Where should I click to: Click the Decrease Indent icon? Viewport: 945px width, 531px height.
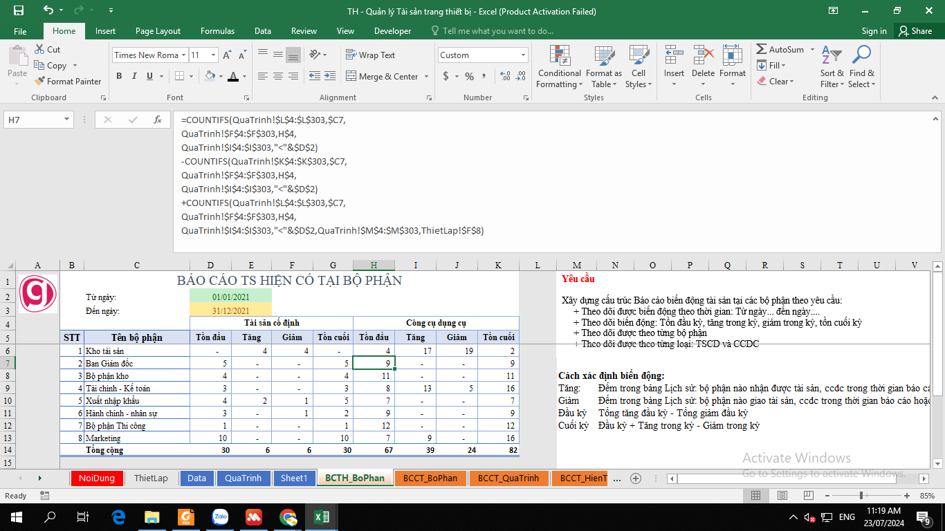[315, 76]
